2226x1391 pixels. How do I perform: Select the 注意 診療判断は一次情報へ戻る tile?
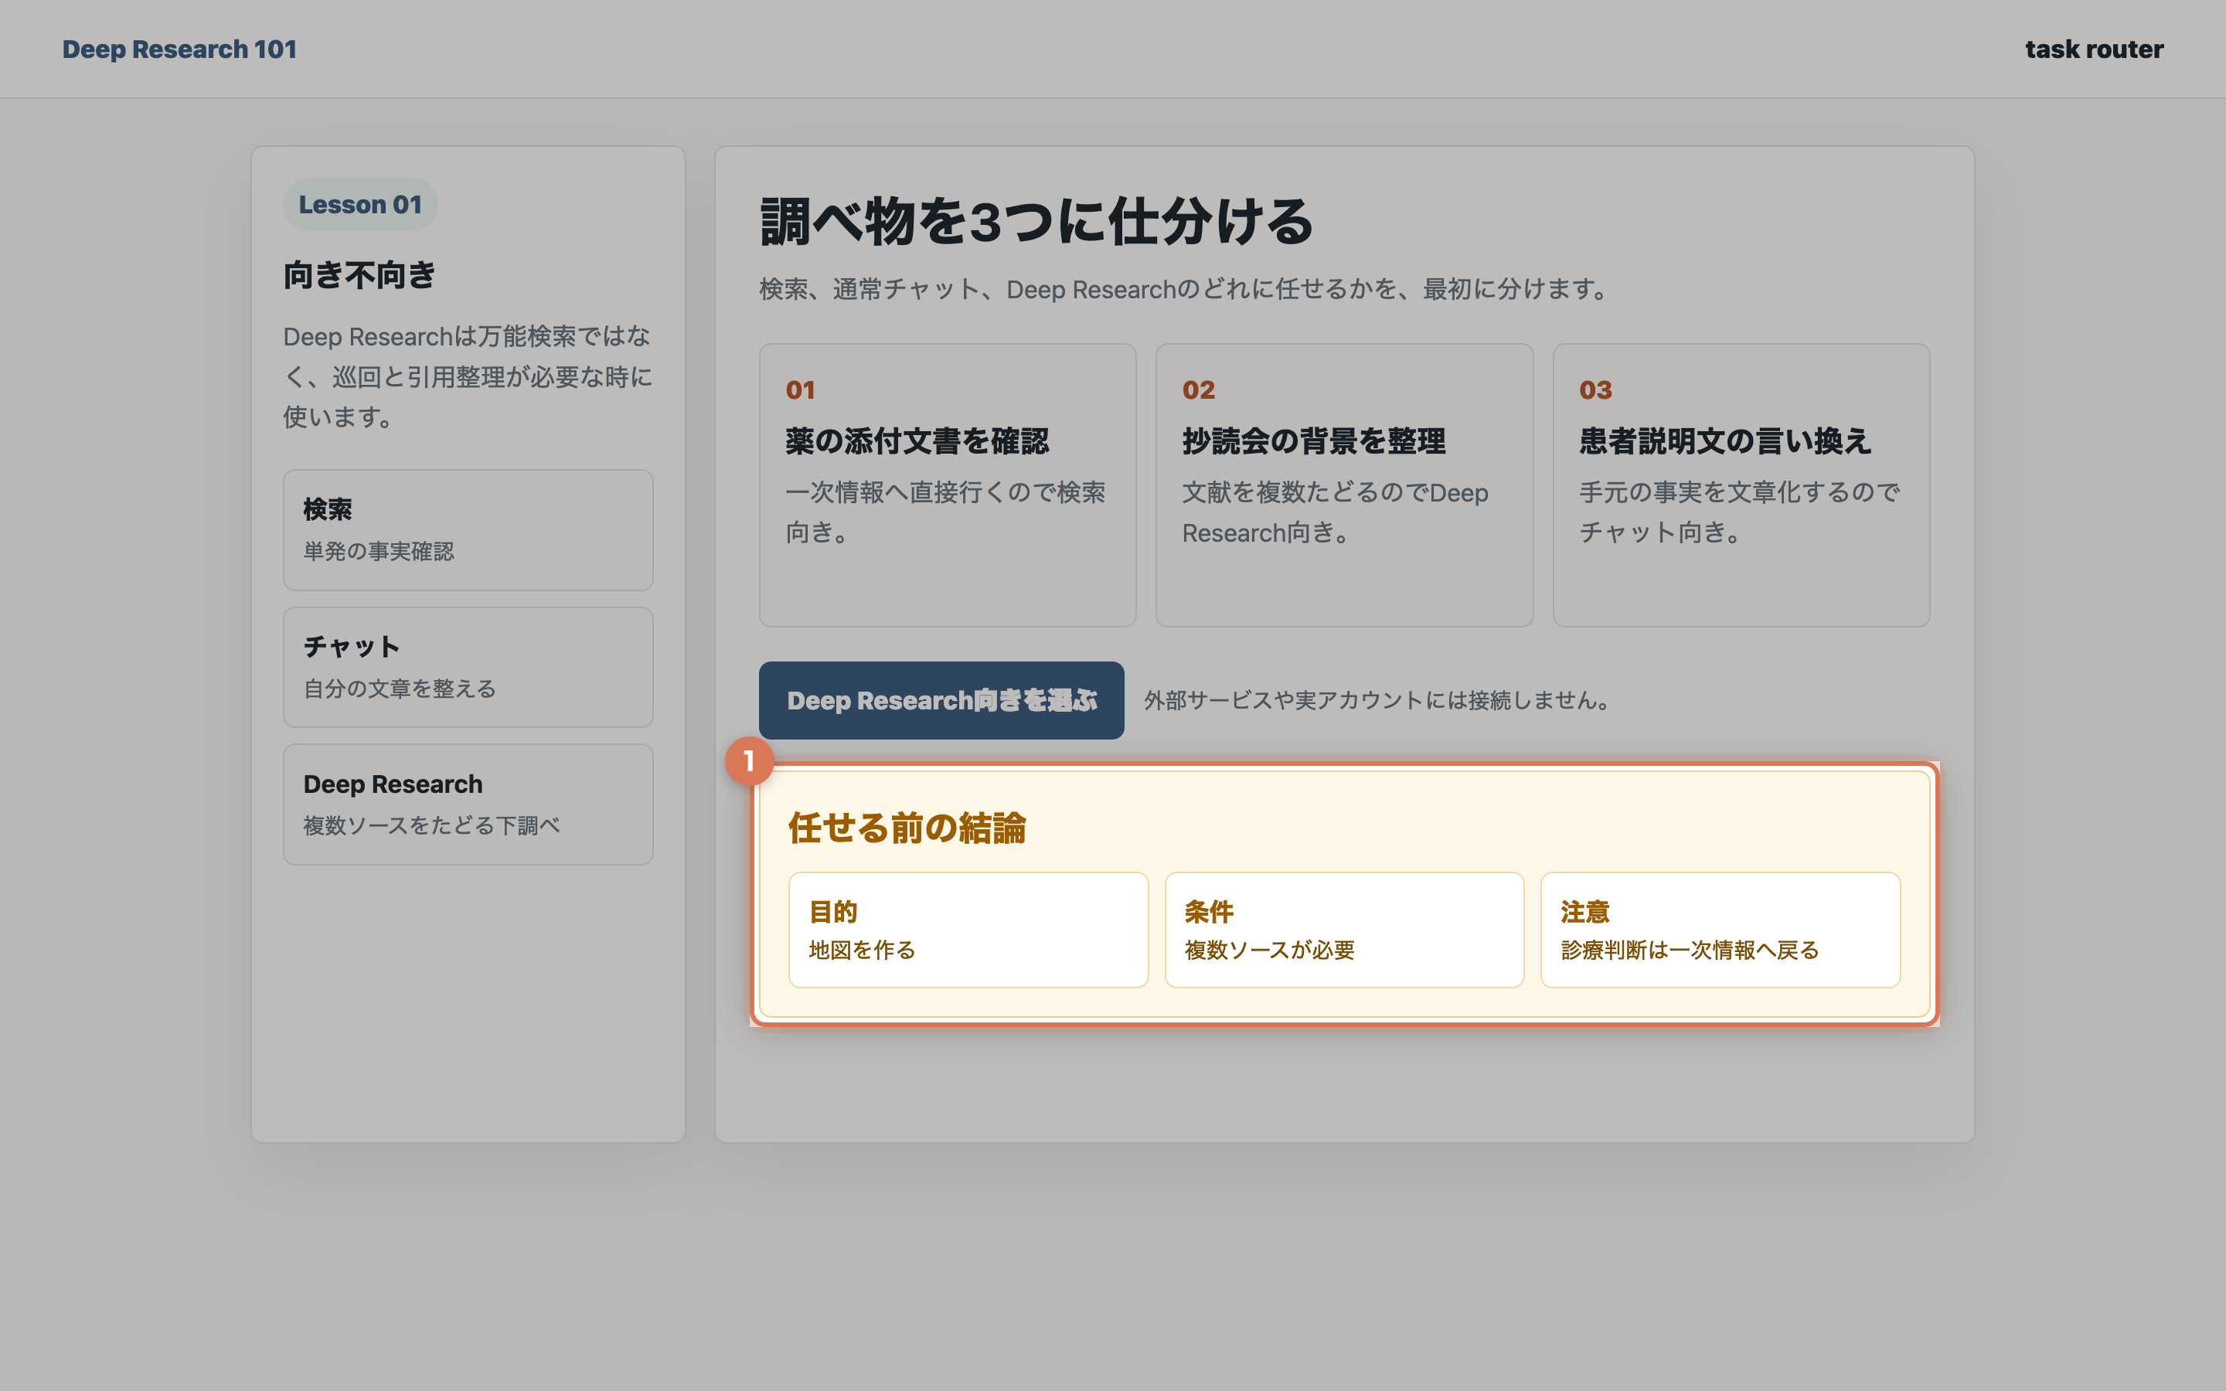coord(1720,930)
